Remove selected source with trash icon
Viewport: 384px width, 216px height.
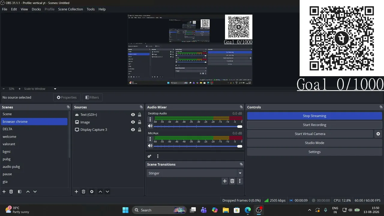click(x=83, y=192)
